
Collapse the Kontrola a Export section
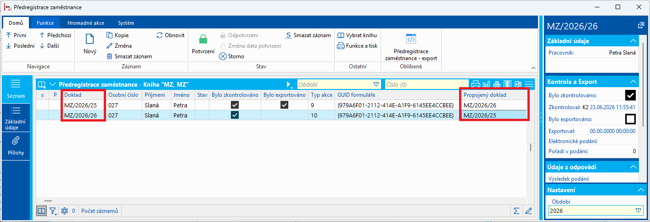pos(633,82)
